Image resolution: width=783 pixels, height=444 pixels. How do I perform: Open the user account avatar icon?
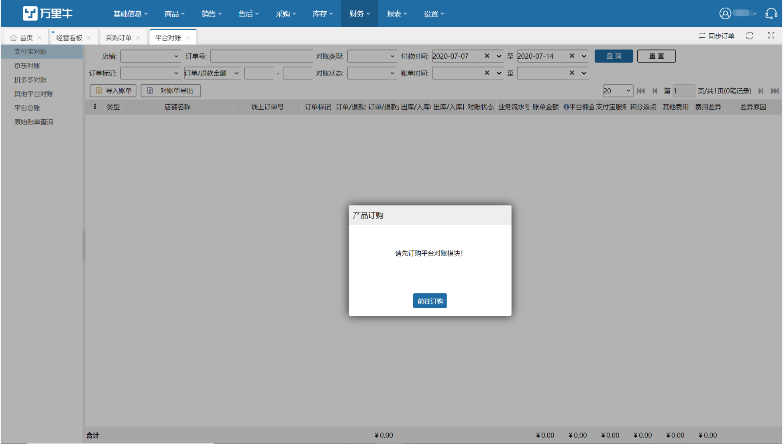coord(725,14)
